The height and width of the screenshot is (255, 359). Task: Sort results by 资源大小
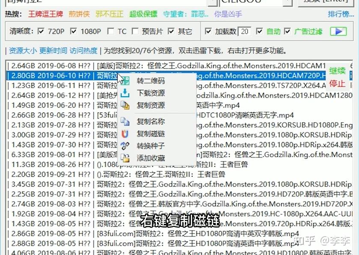tap(23, 51)
